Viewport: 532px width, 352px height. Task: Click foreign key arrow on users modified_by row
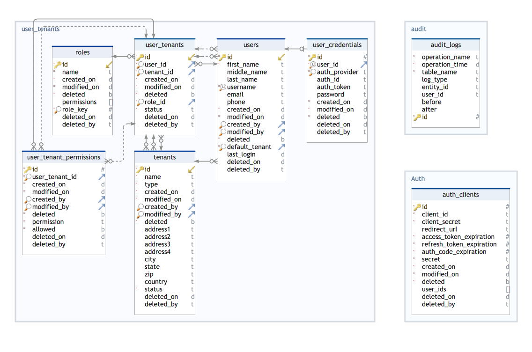(x=281, y=132)
